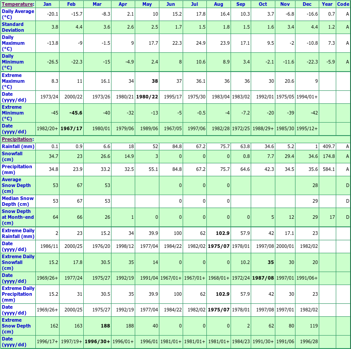The width and height of the screenshot is (351, 349).
Task: Open the Precipitation link
Action: coord(17,140)
